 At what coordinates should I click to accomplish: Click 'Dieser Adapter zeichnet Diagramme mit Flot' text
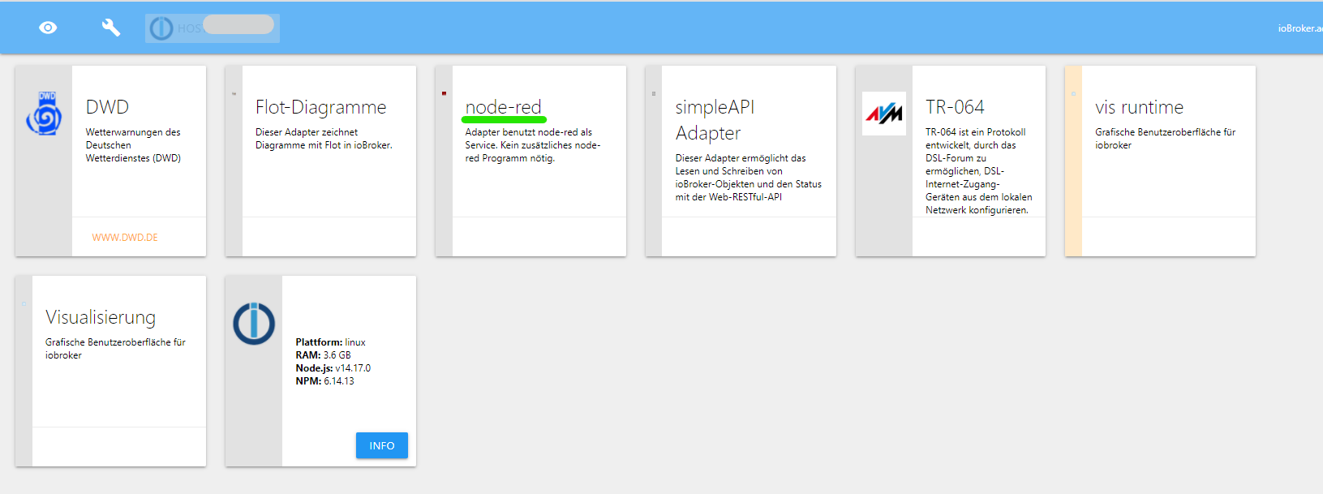click(324, 139)
